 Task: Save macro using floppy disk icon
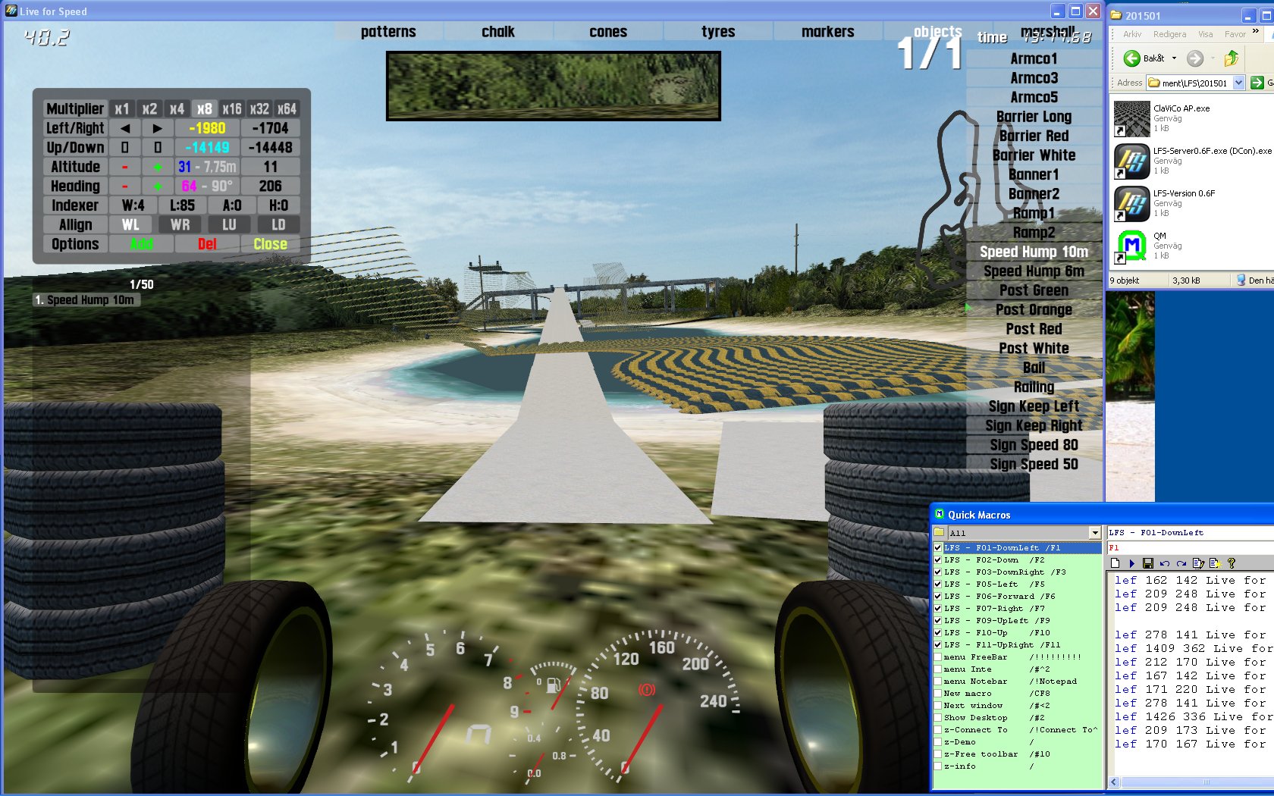1148,563
